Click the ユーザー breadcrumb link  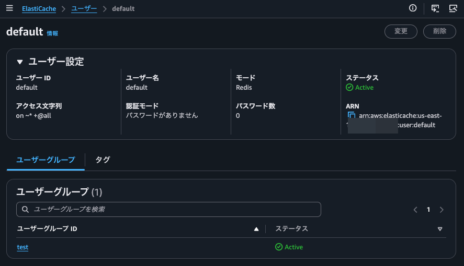pyautogui.click(x=84, y=9)
